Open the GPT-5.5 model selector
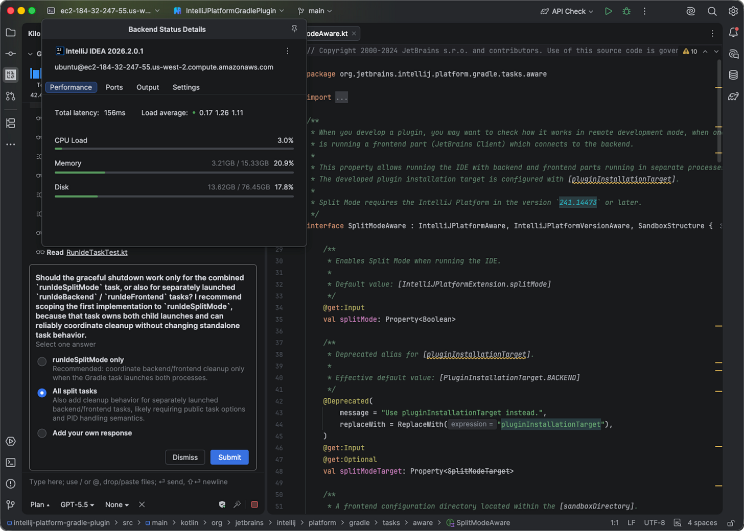Image resolution: width=744 pixels, height=531 pixels. [77, 504]
